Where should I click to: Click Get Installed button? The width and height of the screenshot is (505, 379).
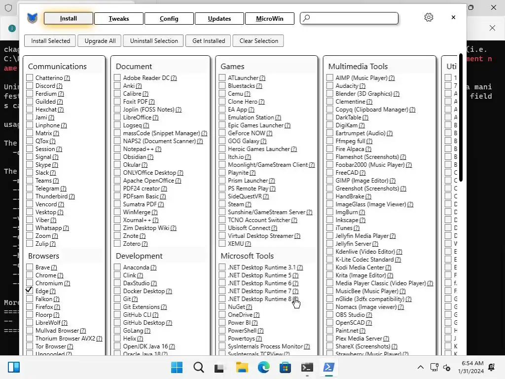[x=209, y=41]
